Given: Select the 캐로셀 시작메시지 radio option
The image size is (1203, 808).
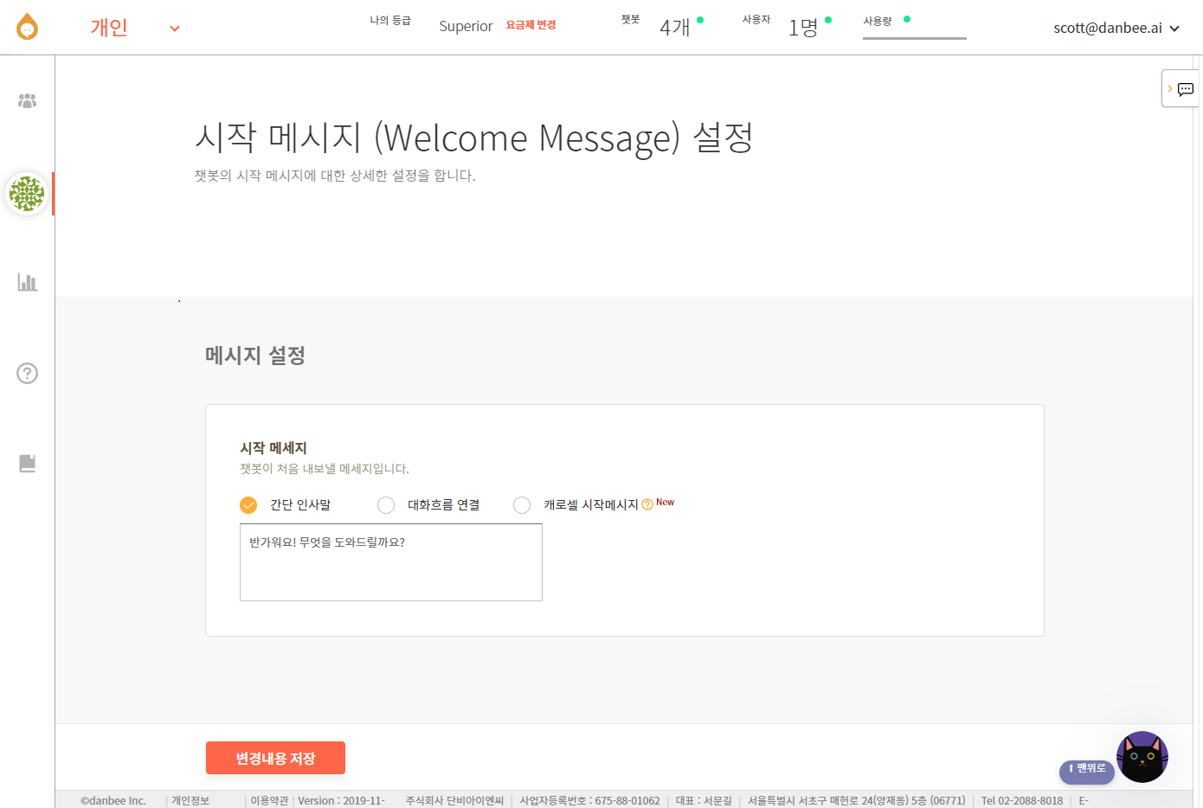Looking at the screenshot, I should click(x=522, y=505).
